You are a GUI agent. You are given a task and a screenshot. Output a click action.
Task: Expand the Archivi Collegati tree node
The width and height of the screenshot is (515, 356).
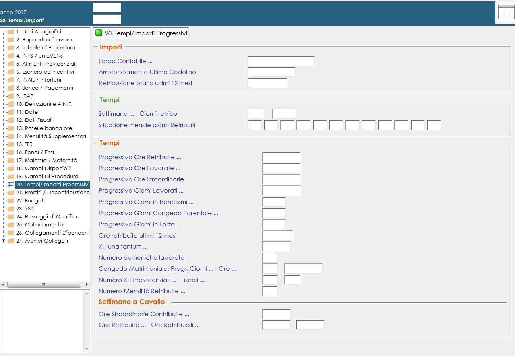(x=4, y=241)
